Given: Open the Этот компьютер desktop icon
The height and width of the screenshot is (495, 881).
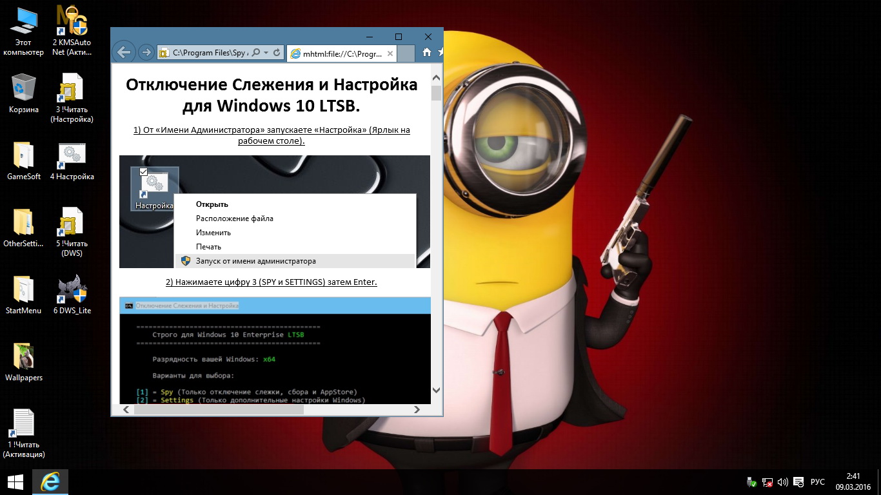Looking at the screenshot, I should click(x=23, y=31).
